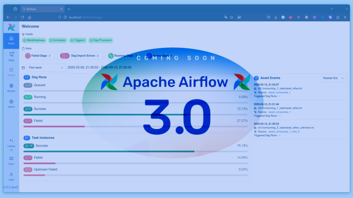Open the browser hamburger menu
This screenshot has width=353, height=198.
pos(345,17)
